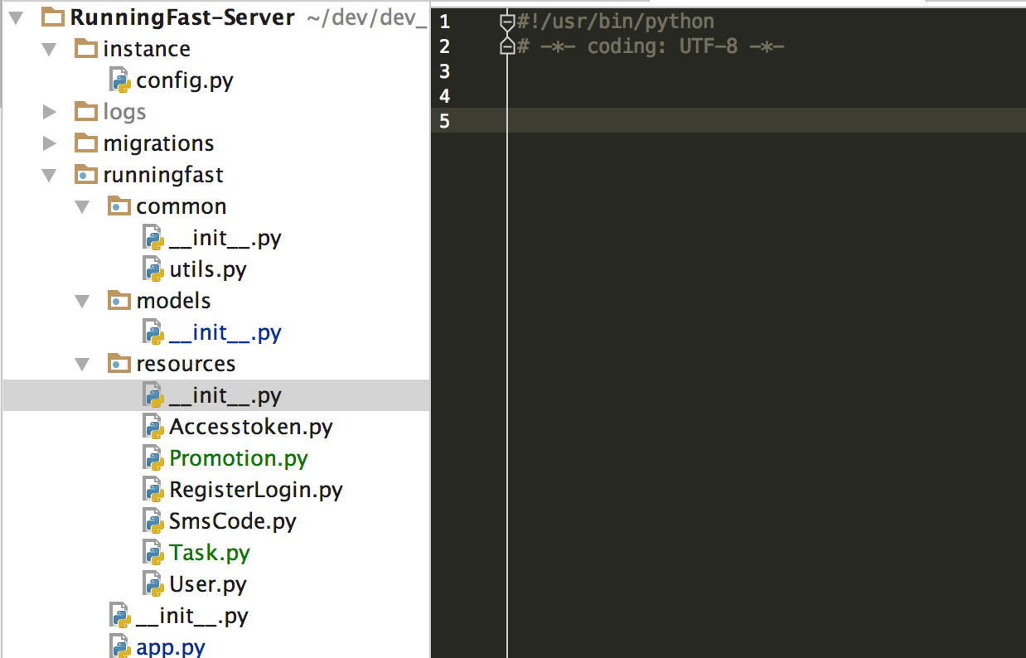
Task: Click the migrations folder icon
Action: click(86, 143)
